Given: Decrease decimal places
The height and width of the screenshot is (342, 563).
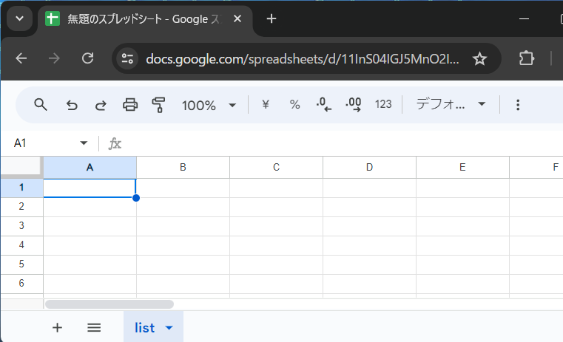Looking at the screenshot, I should click(324, 105).
